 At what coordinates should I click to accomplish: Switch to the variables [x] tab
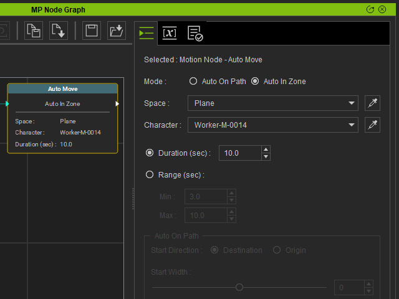tap(170, 33)
